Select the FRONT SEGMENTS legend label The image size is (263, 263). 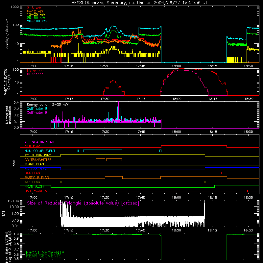click(45, 252)
